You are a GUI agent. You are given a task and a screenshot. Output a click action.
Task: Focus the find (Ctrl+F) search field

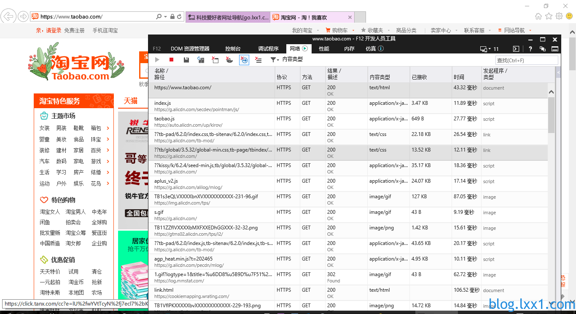pos(526,60)
